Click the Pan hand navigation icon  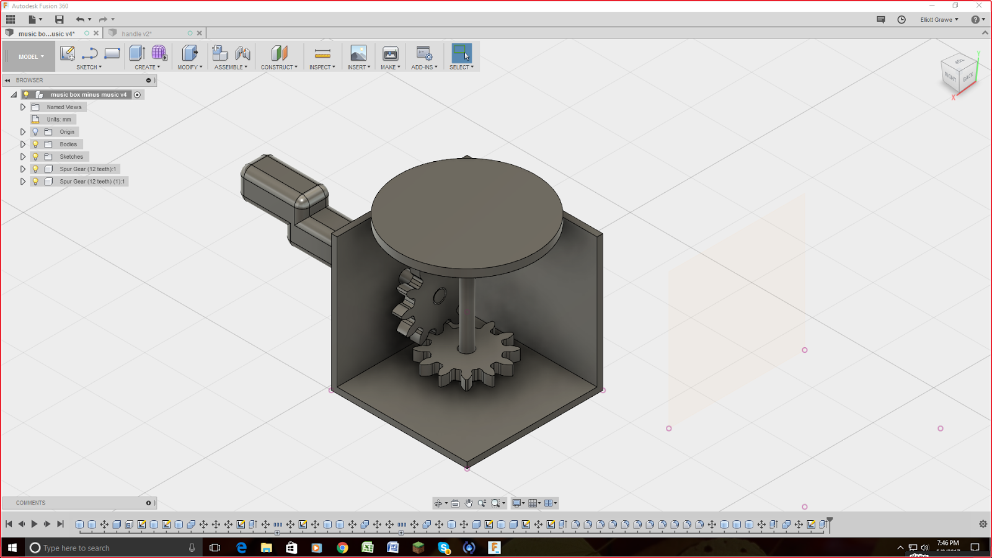469,503
